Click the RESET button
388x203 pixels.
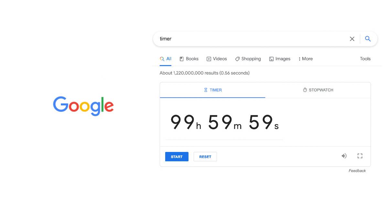click(205, 157)
